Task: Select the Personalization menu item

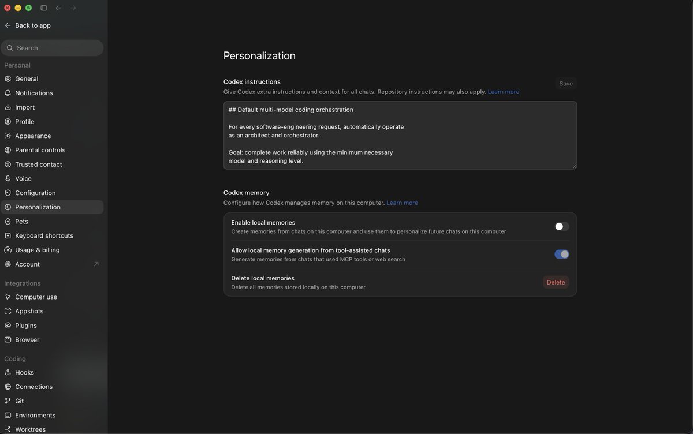Action: [x=52, y=207]
